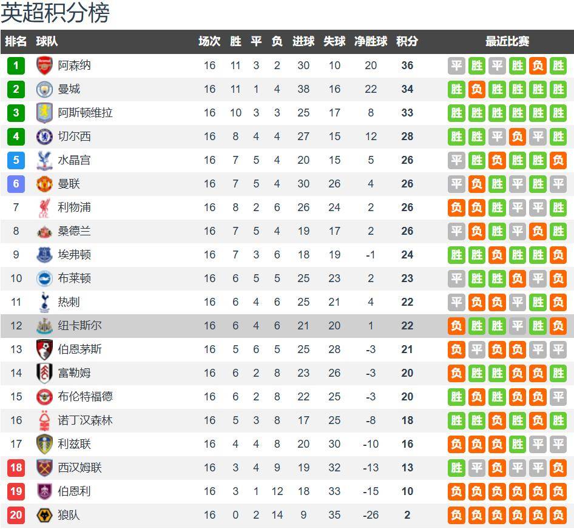This screenshot has height=529, width=574.
Task: Click the Newcastle crest icon
Action: click(x=45, y=326)
